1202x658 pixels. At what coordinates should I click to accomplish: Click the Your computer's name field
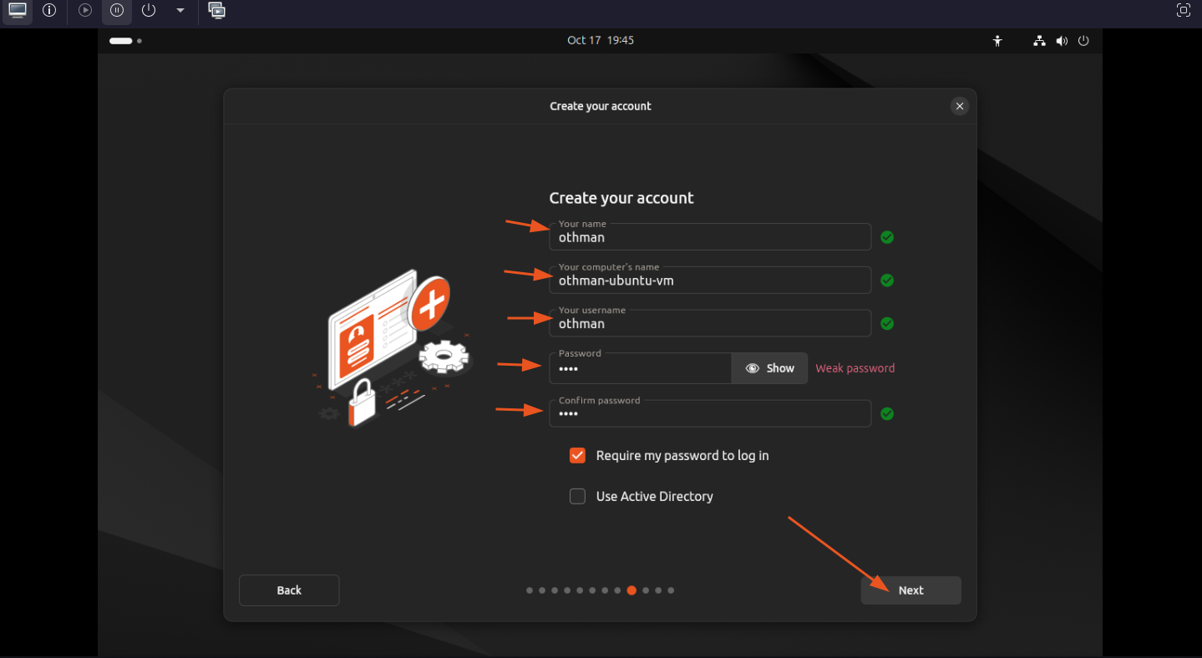(x=710, y=281)
